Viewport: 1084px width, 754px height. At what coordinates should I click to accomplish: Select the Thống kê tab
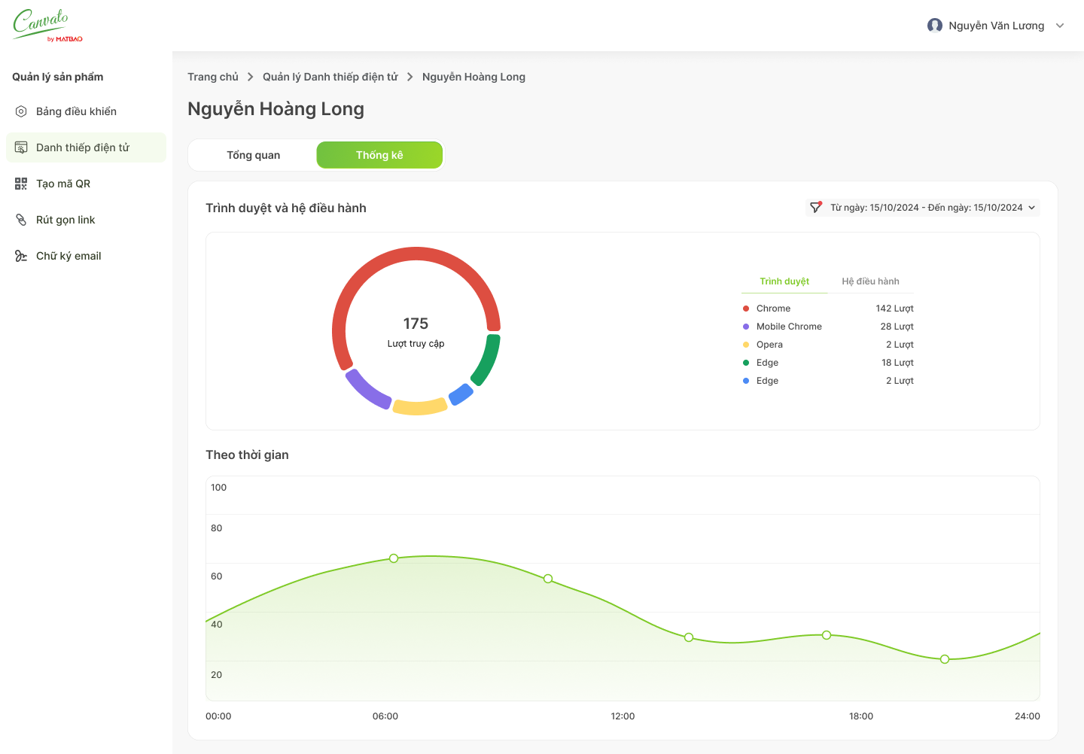click(379, 155)
